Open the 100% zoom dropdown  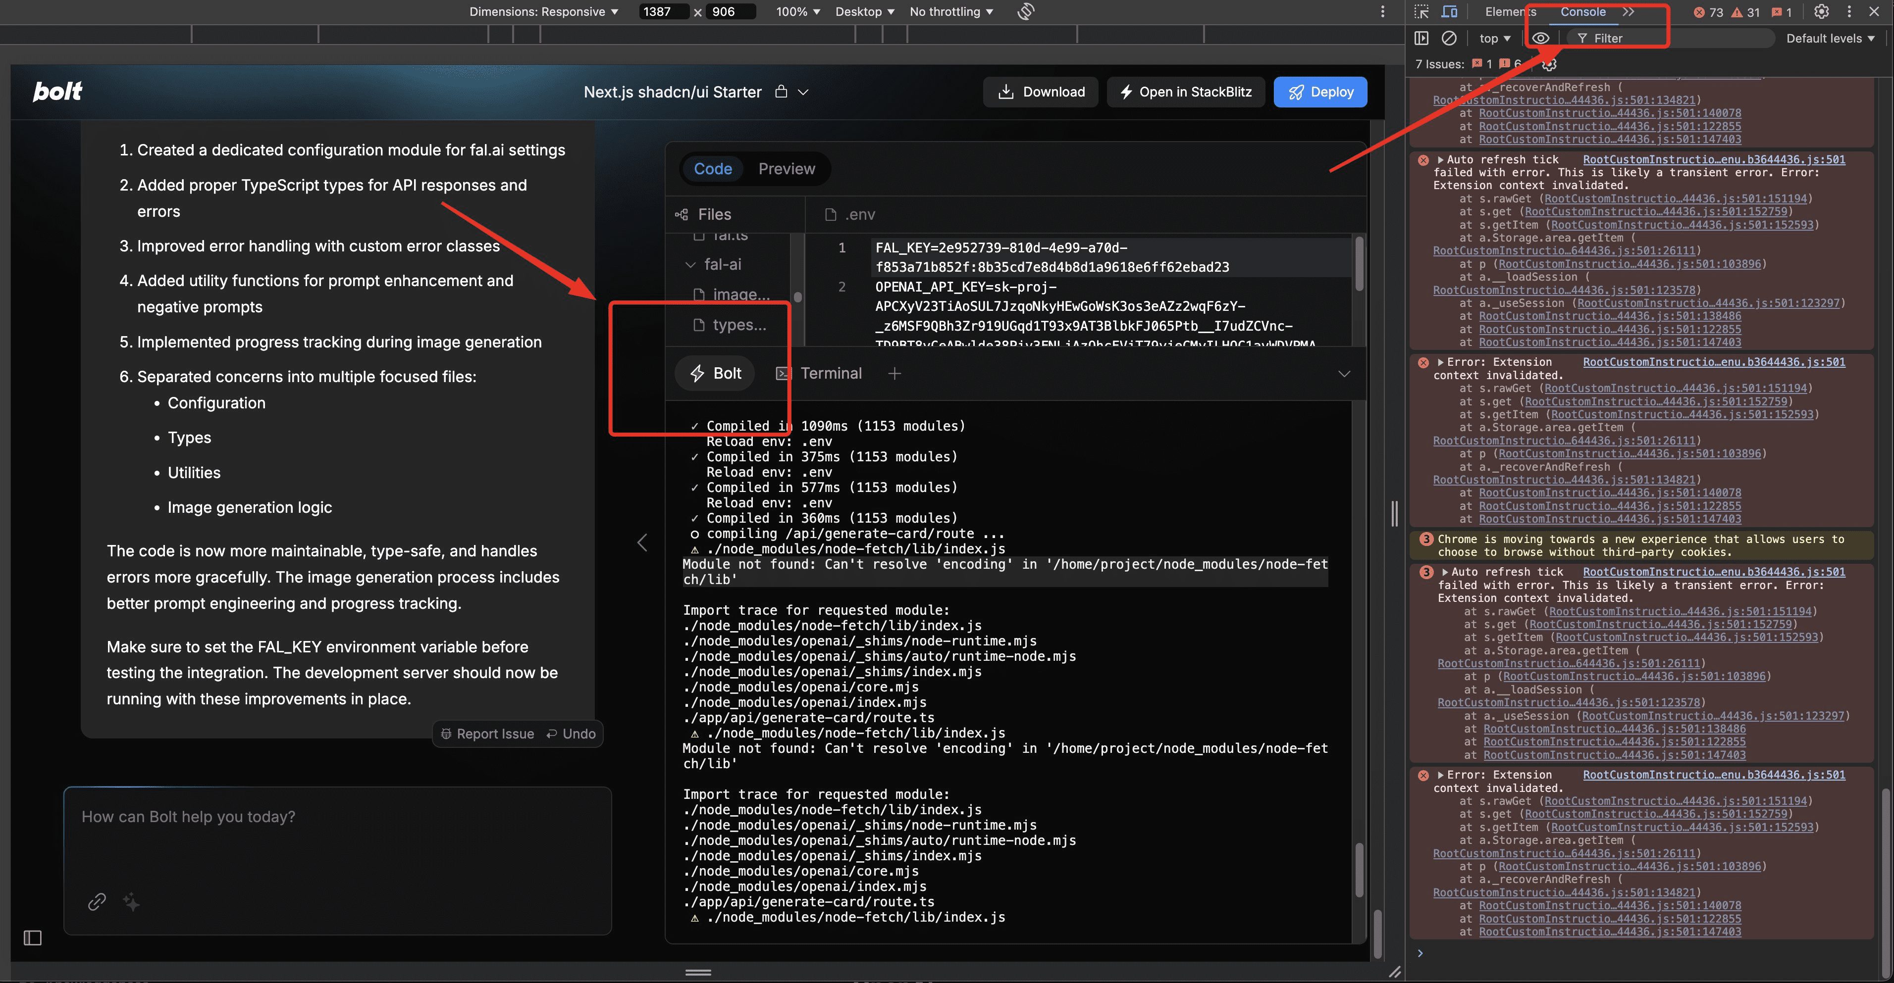[798, 12]
